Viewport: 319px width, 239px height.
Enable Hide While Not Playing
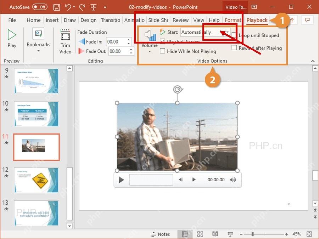click(x=162, y=51)
